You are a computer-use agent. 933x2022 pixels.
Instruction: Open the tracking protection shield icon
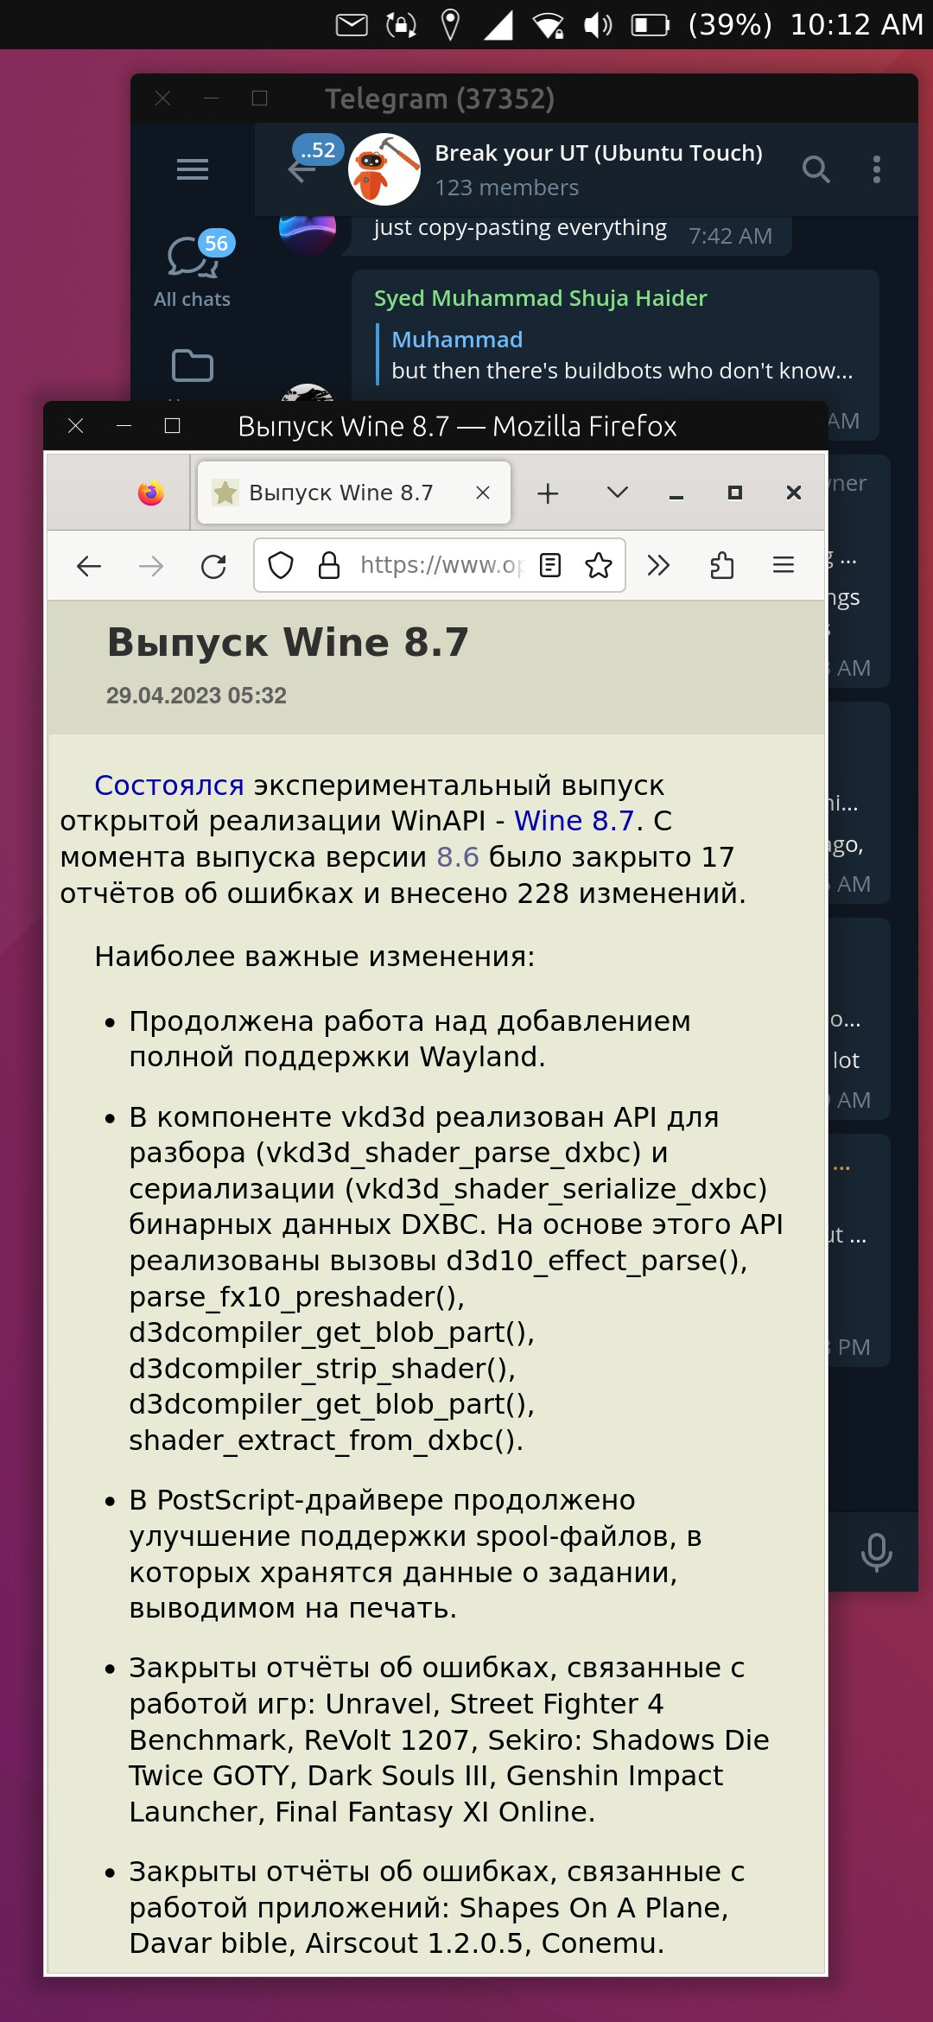281,566
